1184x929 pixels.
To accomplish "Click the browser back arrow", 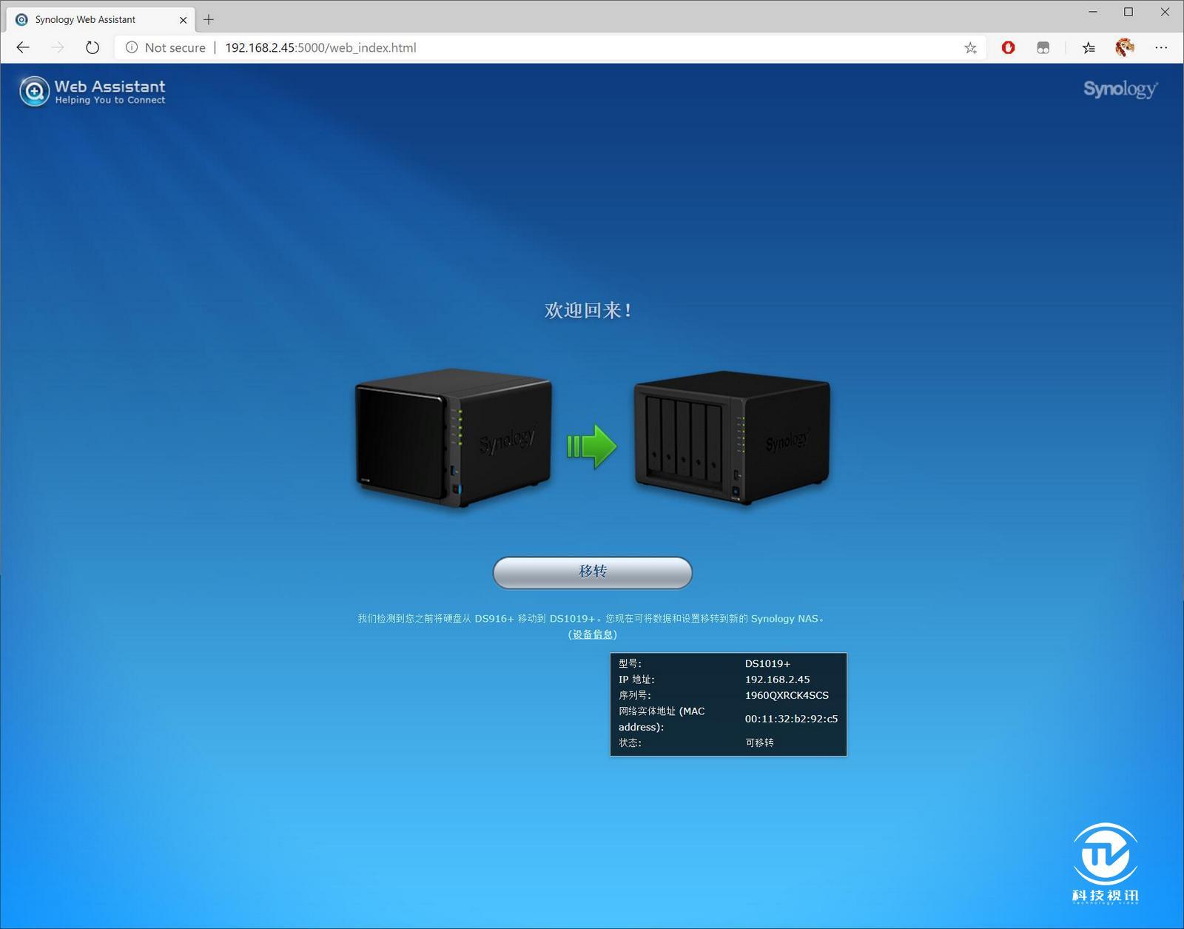I will (x=23, y=47).
